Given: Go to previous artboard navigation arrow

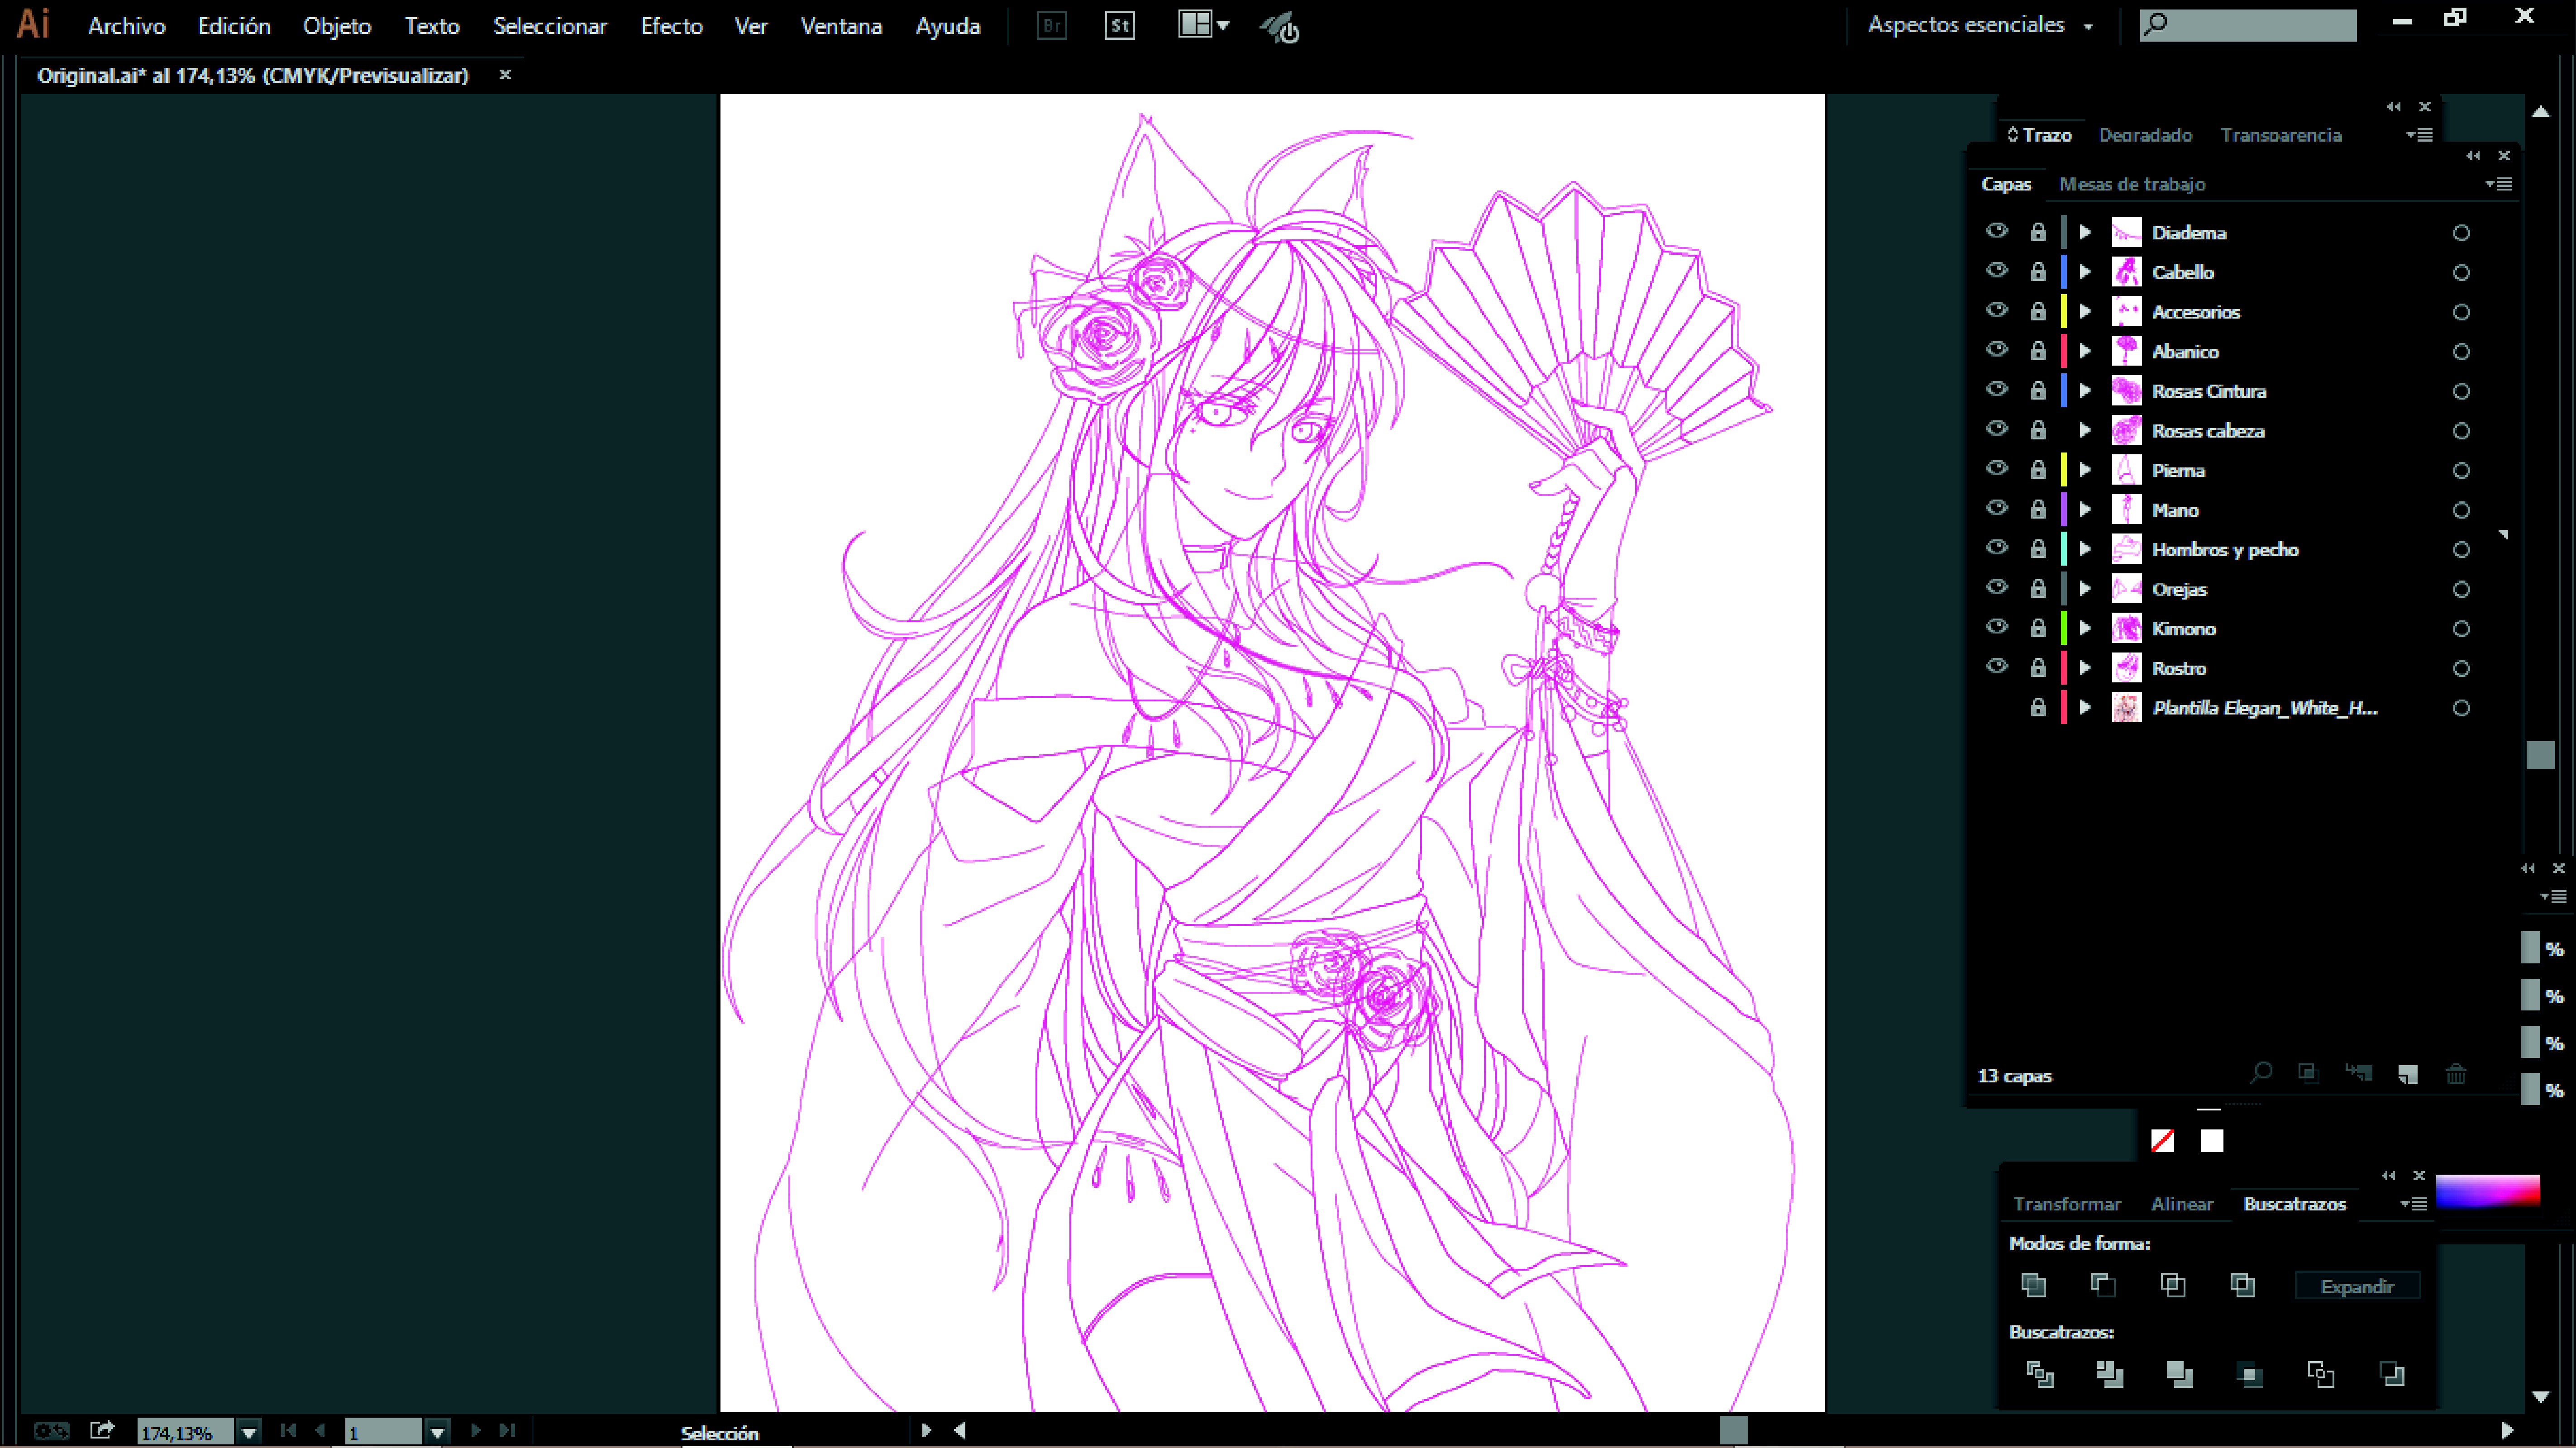Looking at the screenshot, I should pos(320,1430).
